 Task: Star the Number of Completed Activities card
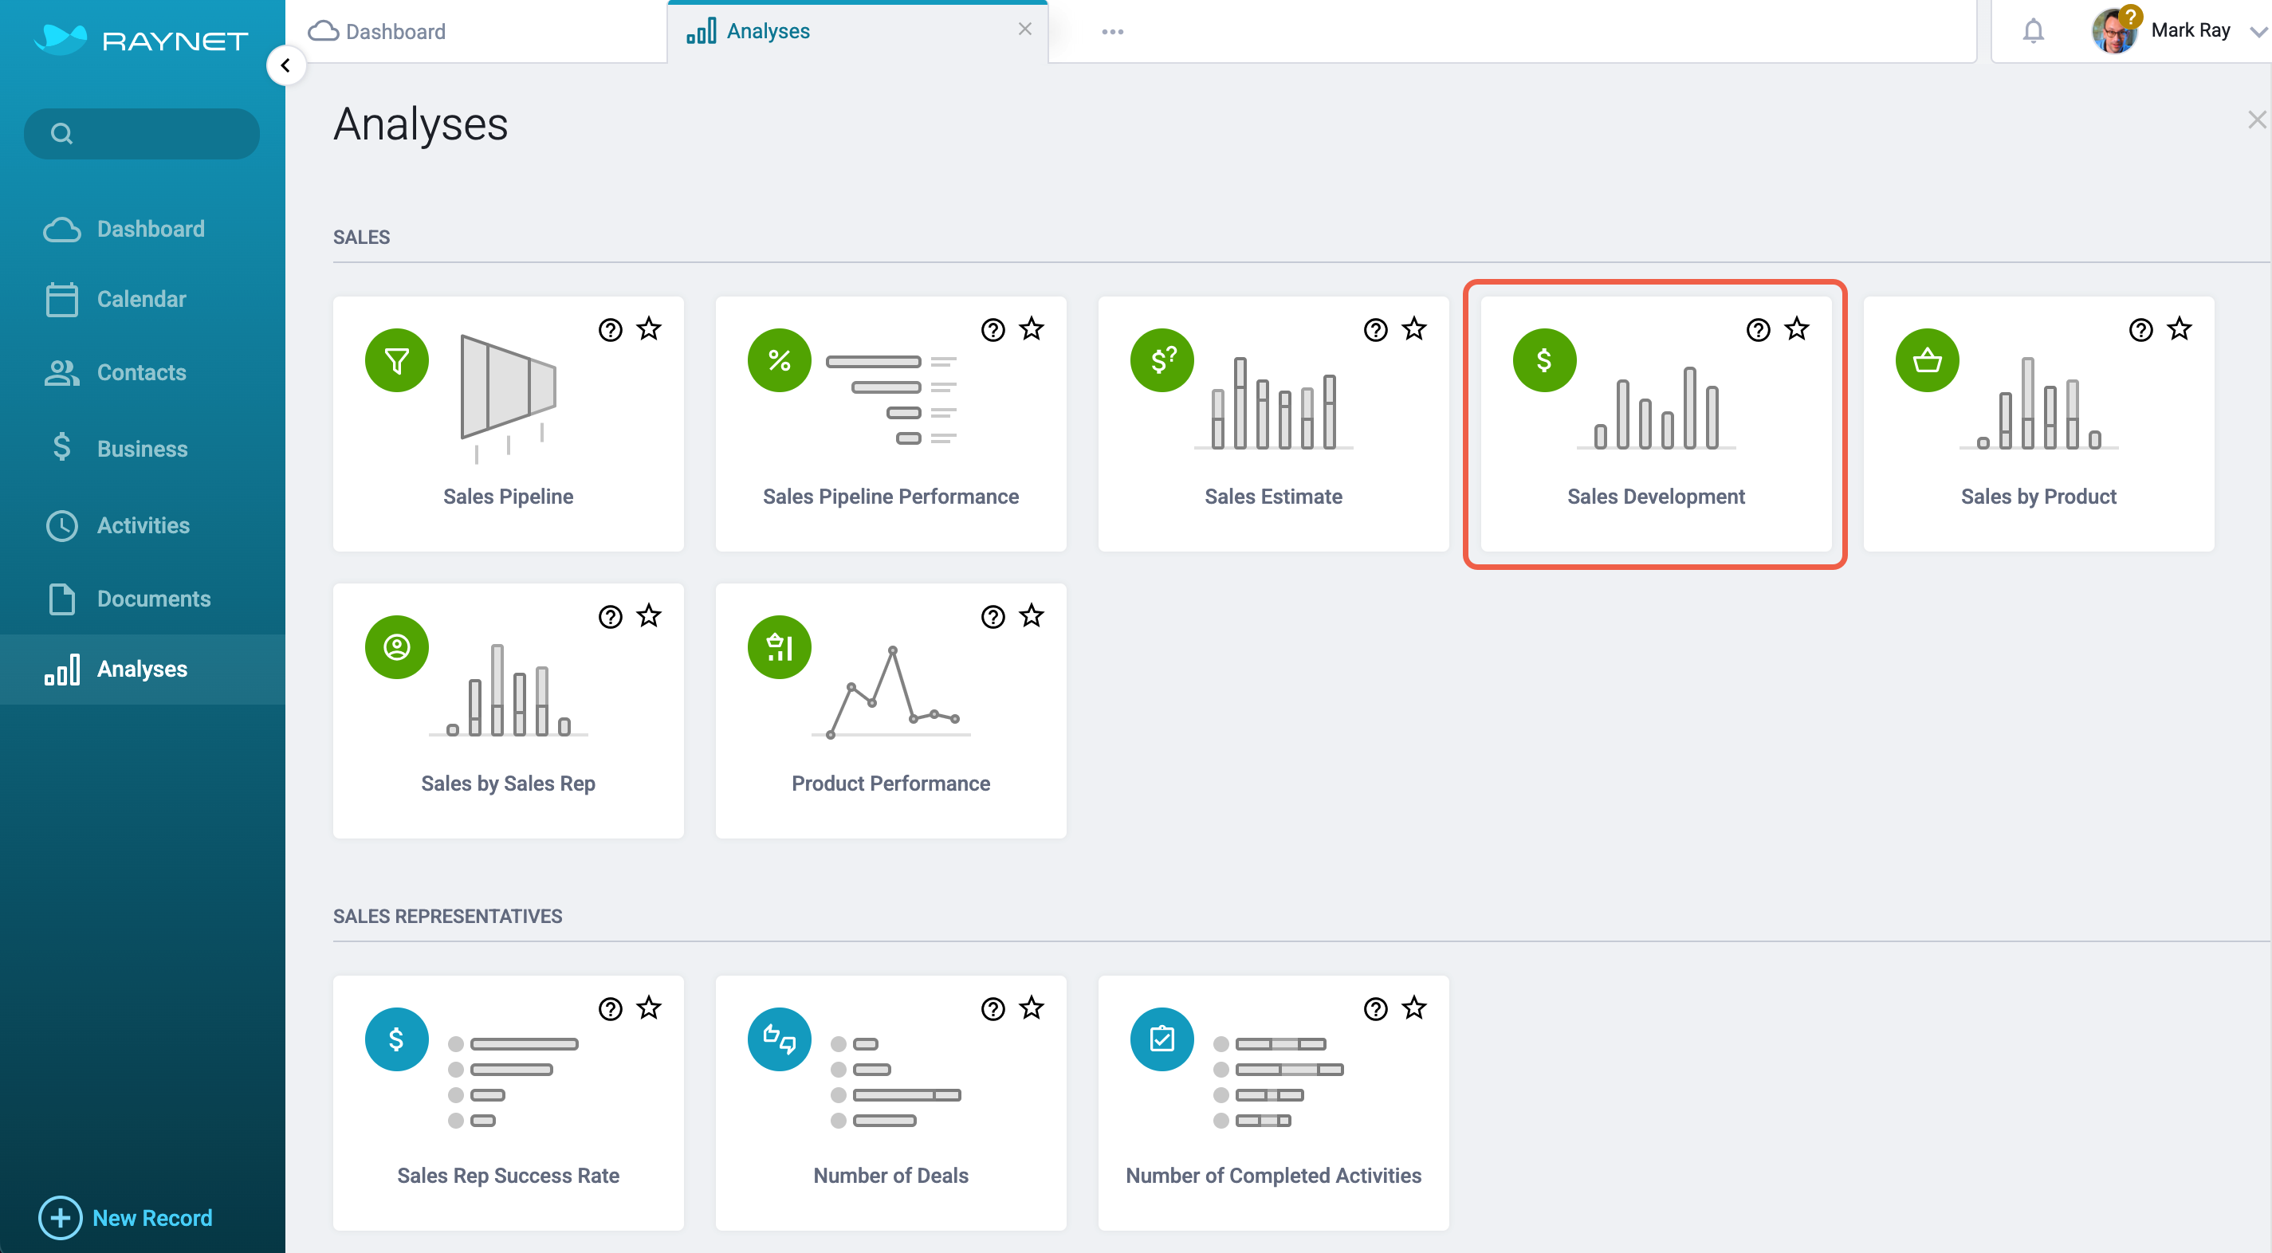(1415, 1008)
